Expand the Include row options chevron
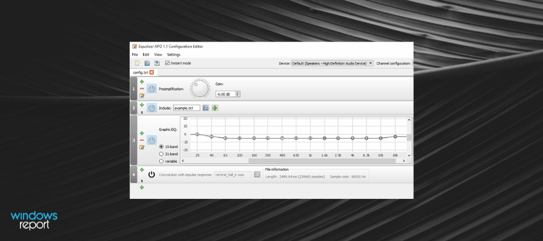 tap(142, 112)
